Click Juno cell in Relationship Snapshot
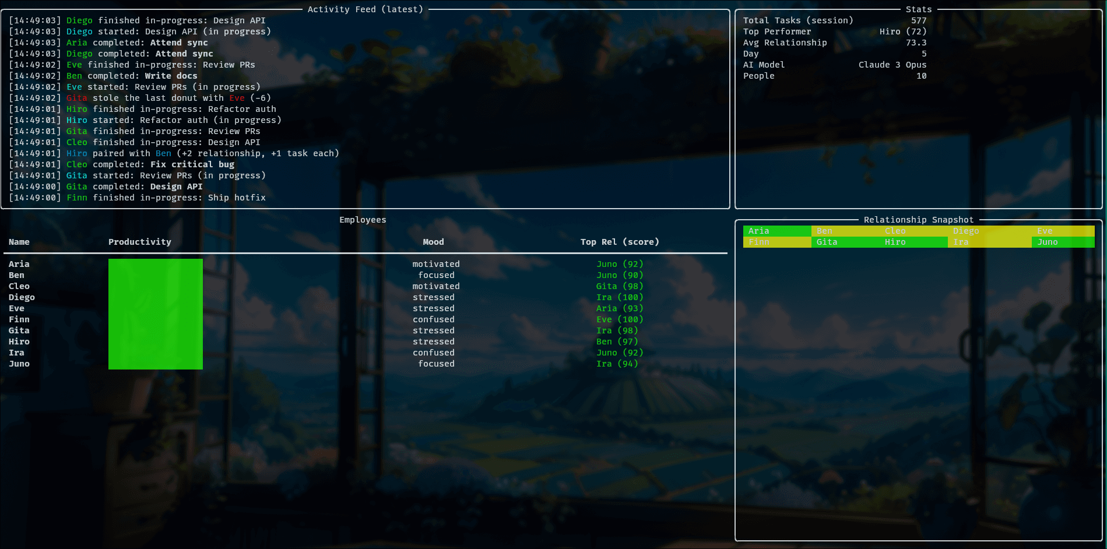 pyautogui.click(x=1063, y=242)
